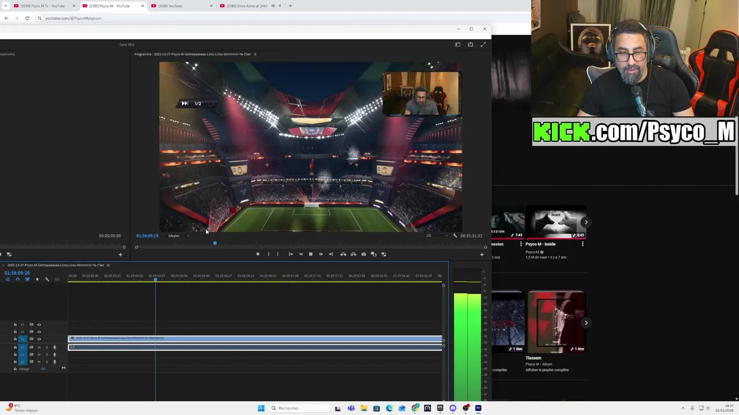Open the Adapter zoom level dropdown
The width and height of the screenshot is (739, 415).
(178, 236)
